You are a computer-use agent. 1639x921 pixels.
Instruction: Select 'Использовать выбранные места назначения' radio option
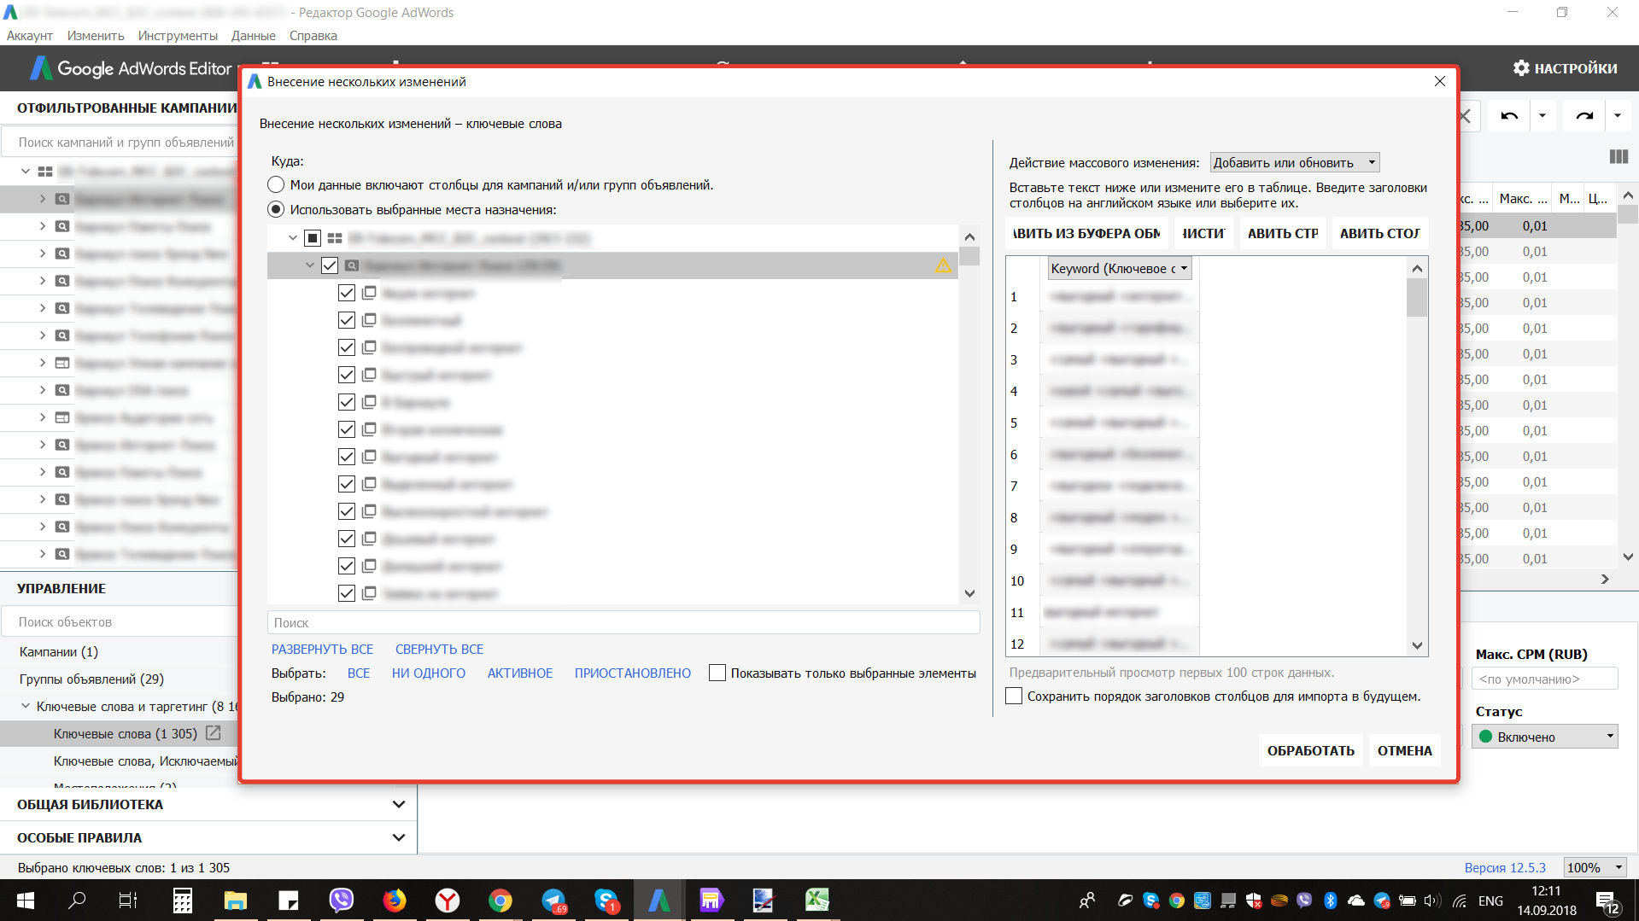tap(276, 210)
